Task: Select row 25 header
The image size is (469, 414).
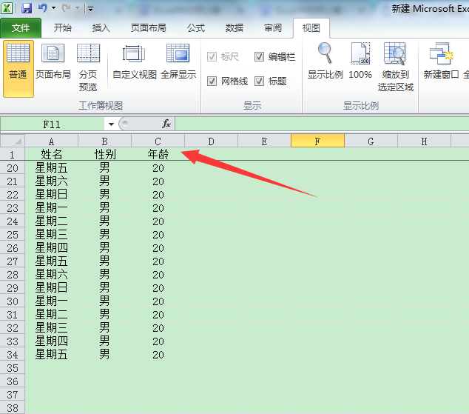Action: coord(13,235)
